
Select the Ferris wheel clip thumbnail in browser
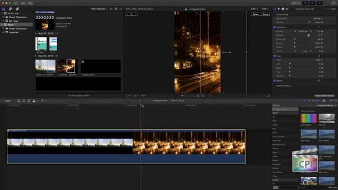(45, 66)
